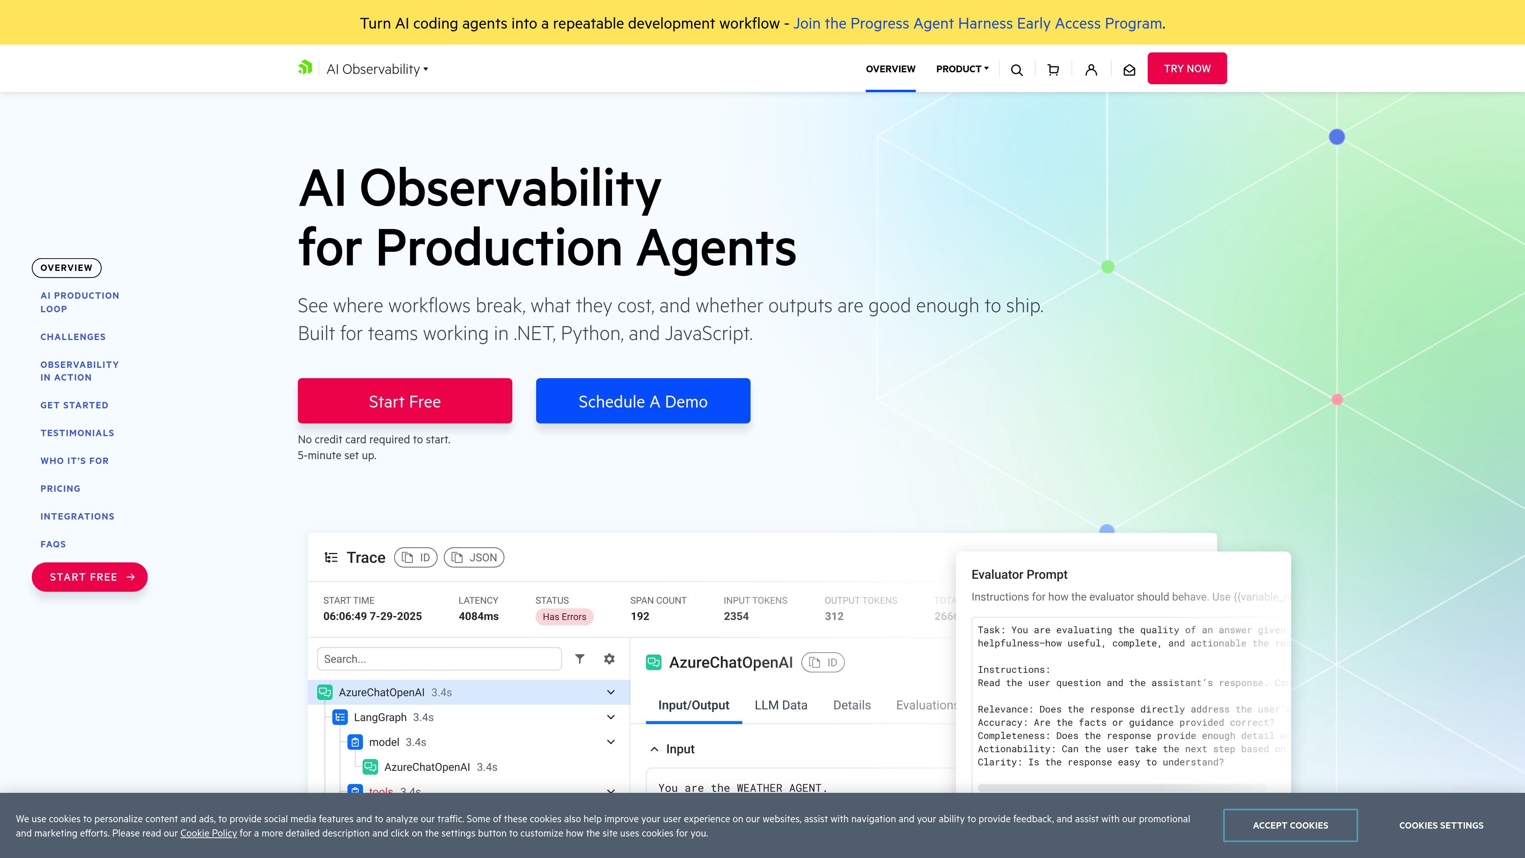Screen dimensions: 1525x858
Task: Copy trace JSON using the JSON pill
Action: 474,557
